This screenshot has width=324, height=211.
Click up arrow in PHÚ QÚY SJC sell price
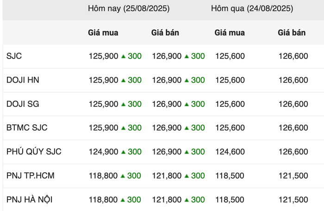coord(187,152)
